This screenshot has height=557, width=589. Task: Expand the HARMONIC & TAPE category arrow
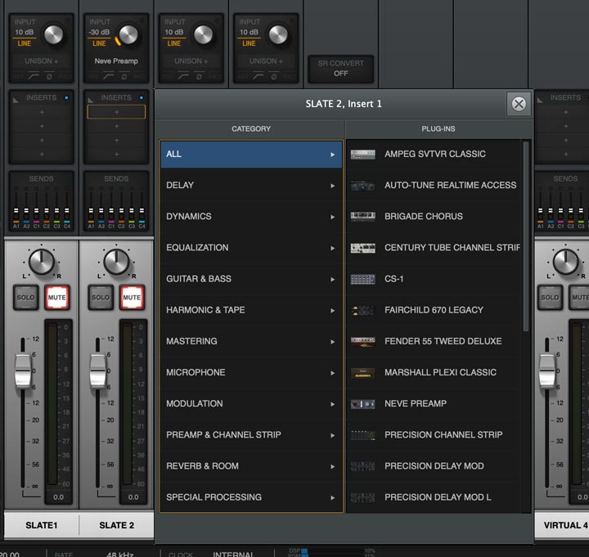(332, 311)
